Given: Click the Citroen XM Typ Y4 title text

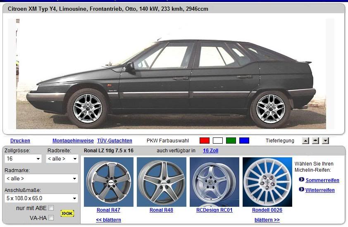Looking at the screenshot, I should pyautogui.click(x=108, y=9).
